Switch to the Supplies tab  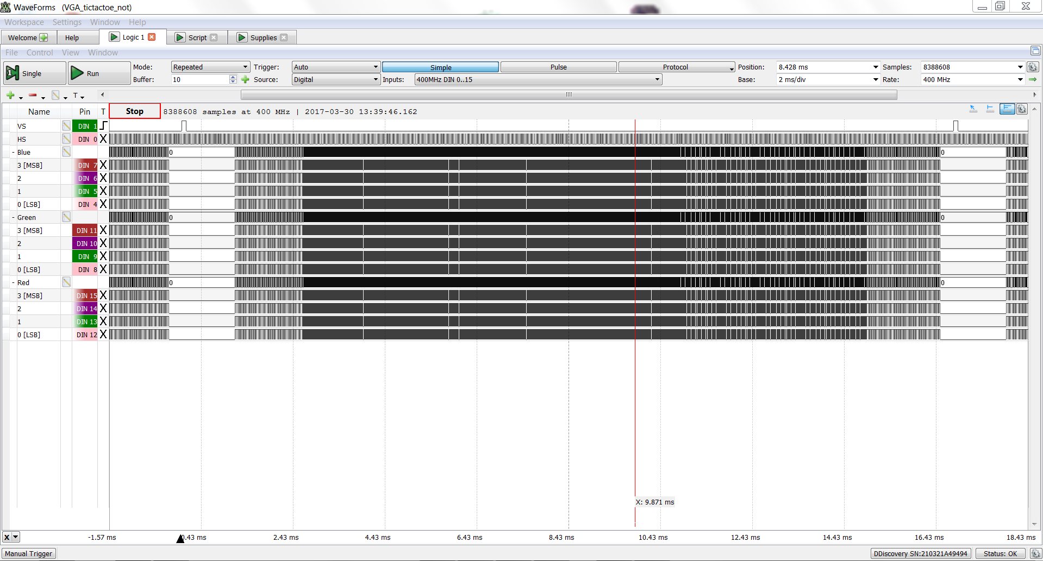click(263, 37)
